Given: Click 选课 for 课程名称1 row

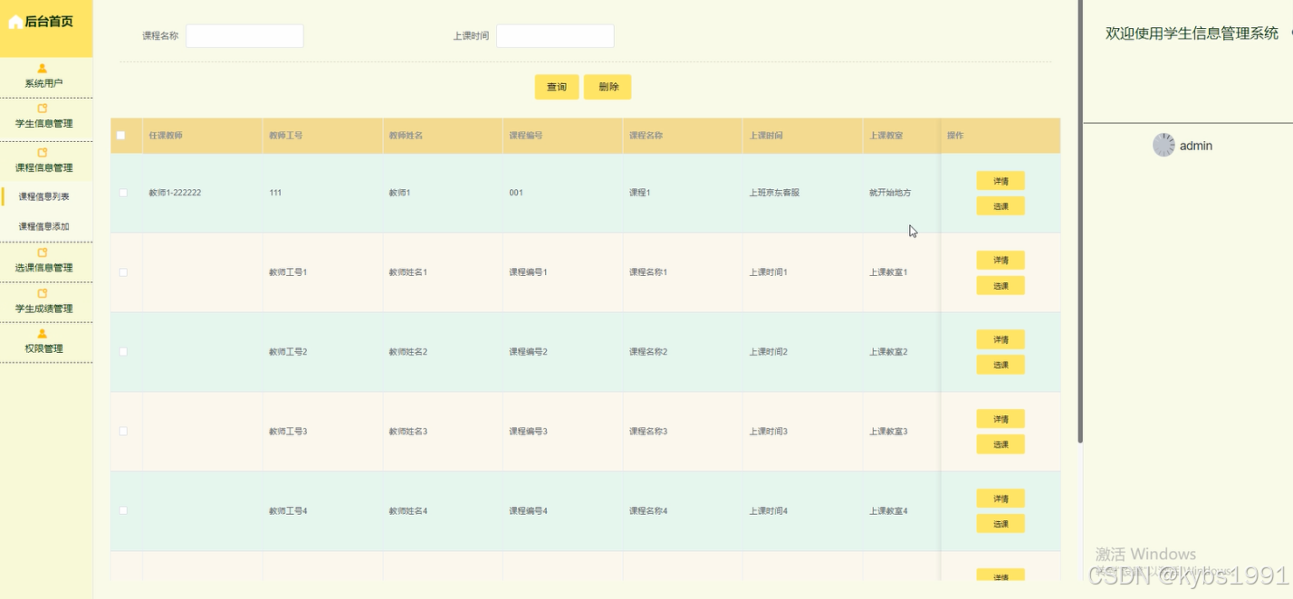Looking at the screenshot, I should [x=1001, y=286].
